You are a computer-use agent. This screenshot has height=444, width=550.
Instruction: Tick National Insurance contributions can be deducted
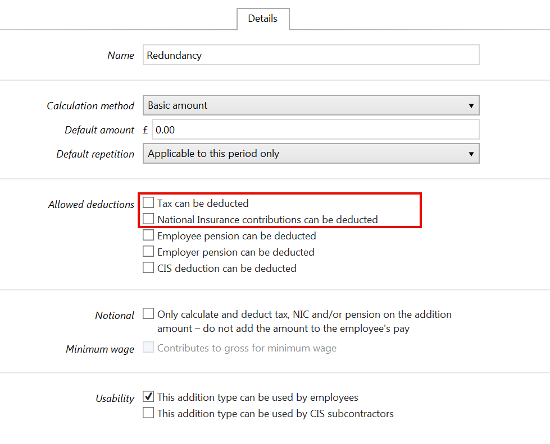148,219
